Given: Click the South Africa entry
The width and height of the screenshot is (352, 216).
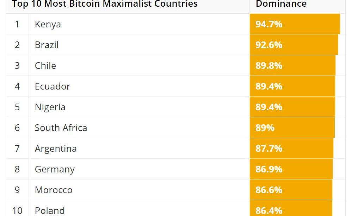Looking at the screenshot, I should (x=61, y=128).
